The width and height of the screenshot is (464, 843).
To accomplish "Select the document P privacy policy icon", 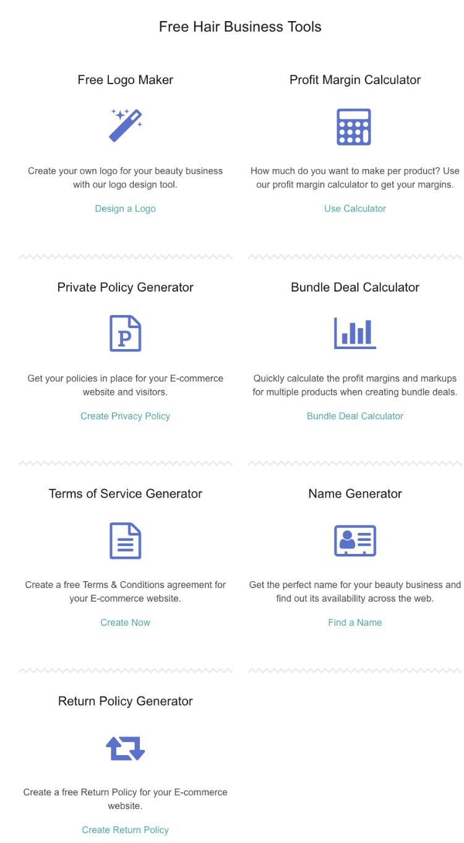I will 126,334.
